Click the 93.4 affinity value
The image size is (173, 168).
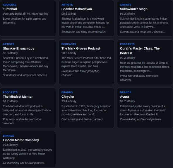coord(69,101)
